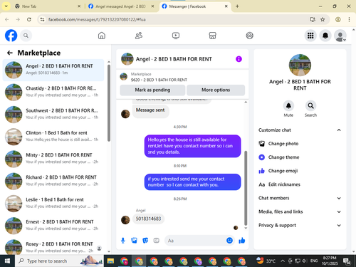Click the message thread scrollbar
Image resolution: width=356 pixels, height=267 pixels.
(x=246, y=188)
